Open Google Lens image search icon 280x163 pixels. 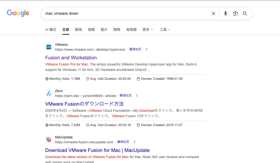(x=235, y=13)
